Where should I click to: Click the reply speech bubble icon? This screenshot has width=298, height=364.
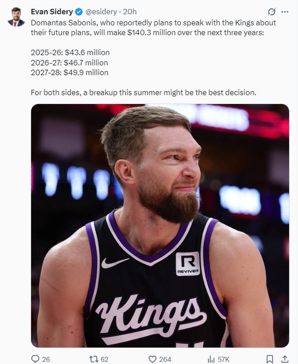coord(35,359)
